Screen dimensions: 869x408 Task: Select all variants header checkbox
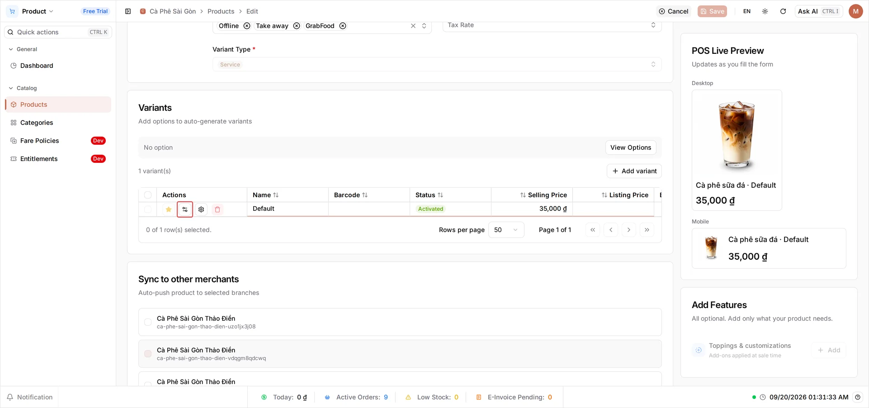pyautogui.click(x=148, y=195)
